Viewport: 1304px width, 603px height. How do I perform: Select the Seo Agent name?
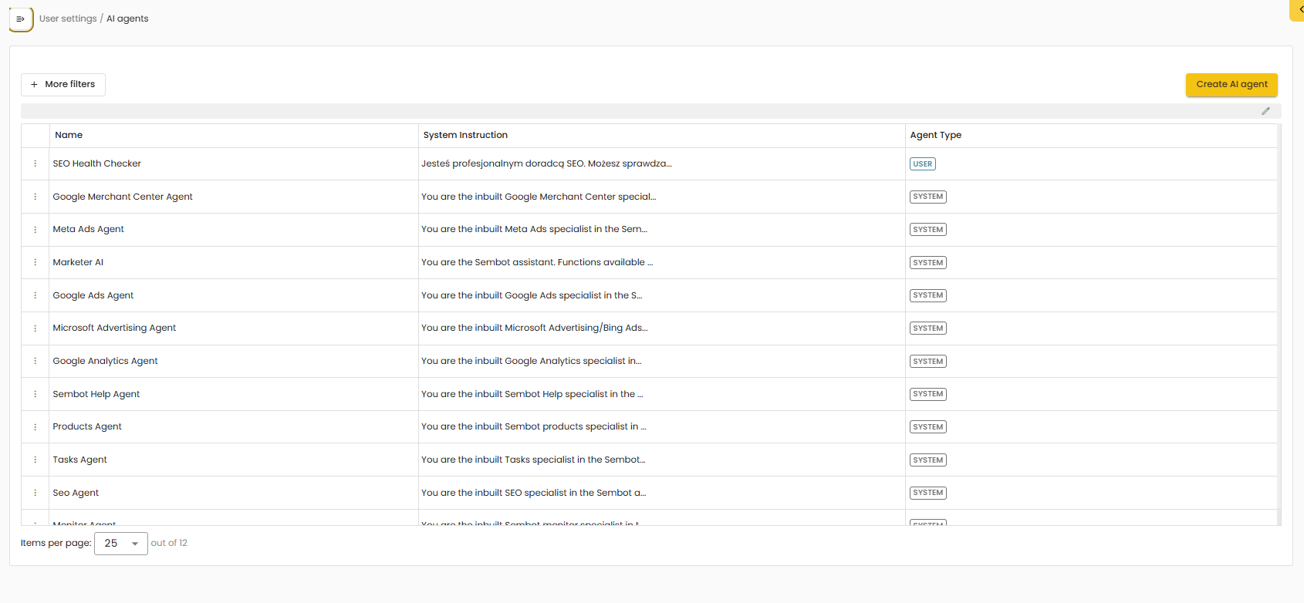[76, 493]
